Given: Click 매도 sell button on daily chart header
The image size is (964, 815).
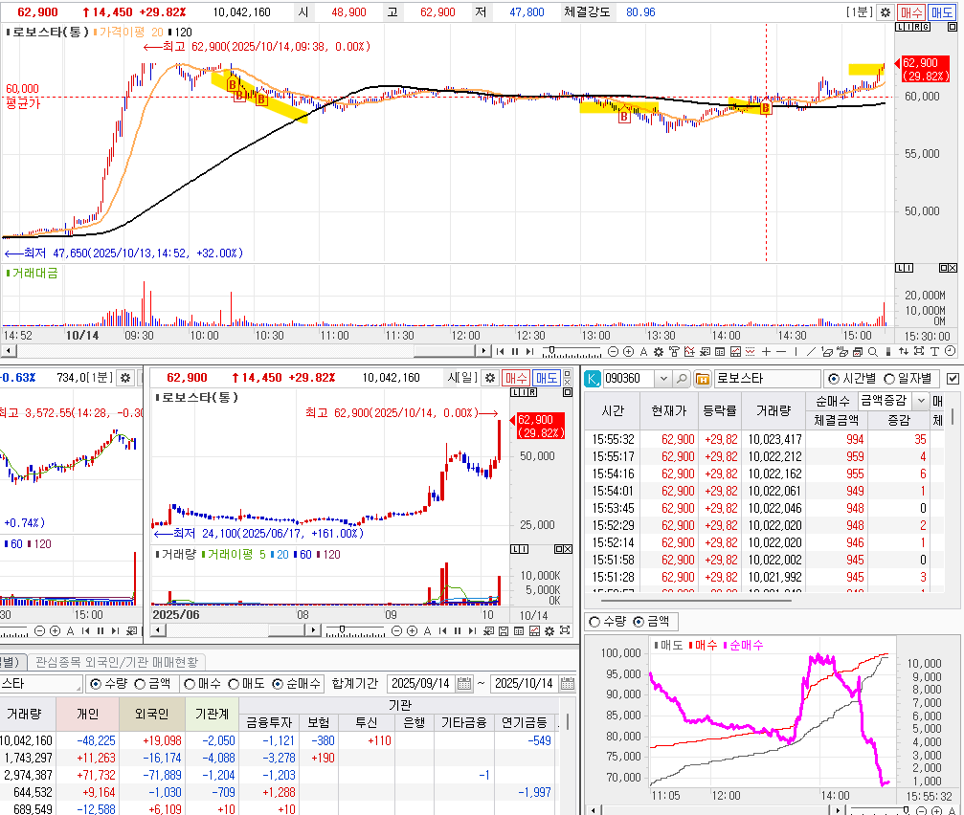Looking at the screenshot, I should point(546,378).
